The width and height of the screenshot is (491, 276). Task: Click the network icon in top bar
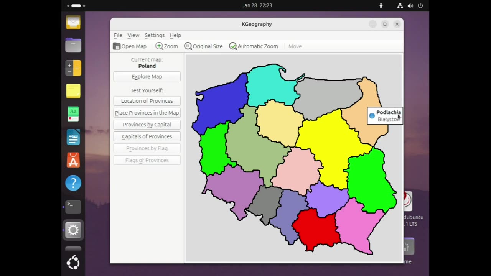pos(400,5)
